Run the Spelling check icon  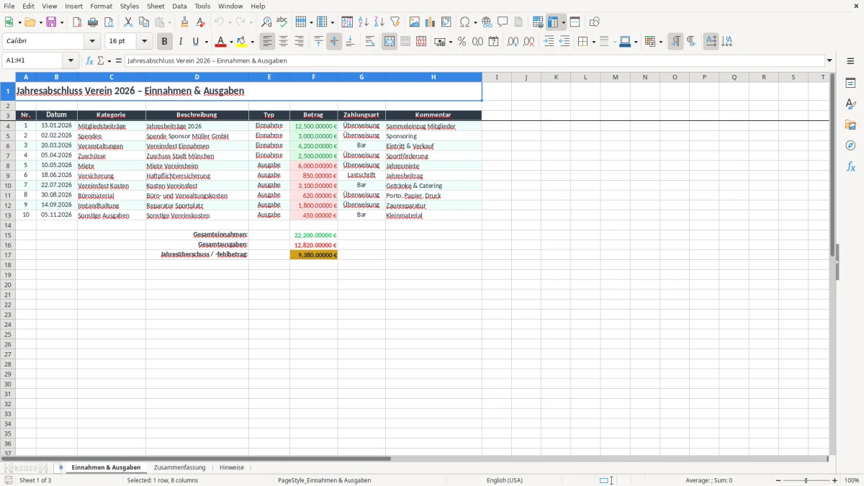point(282,22)
